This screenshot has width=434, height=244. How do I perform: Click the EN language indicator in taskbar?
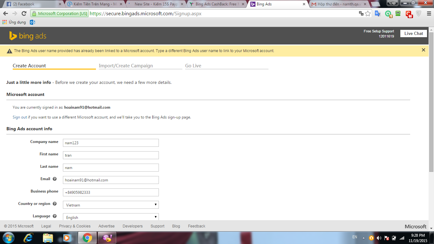click(355, 237)
